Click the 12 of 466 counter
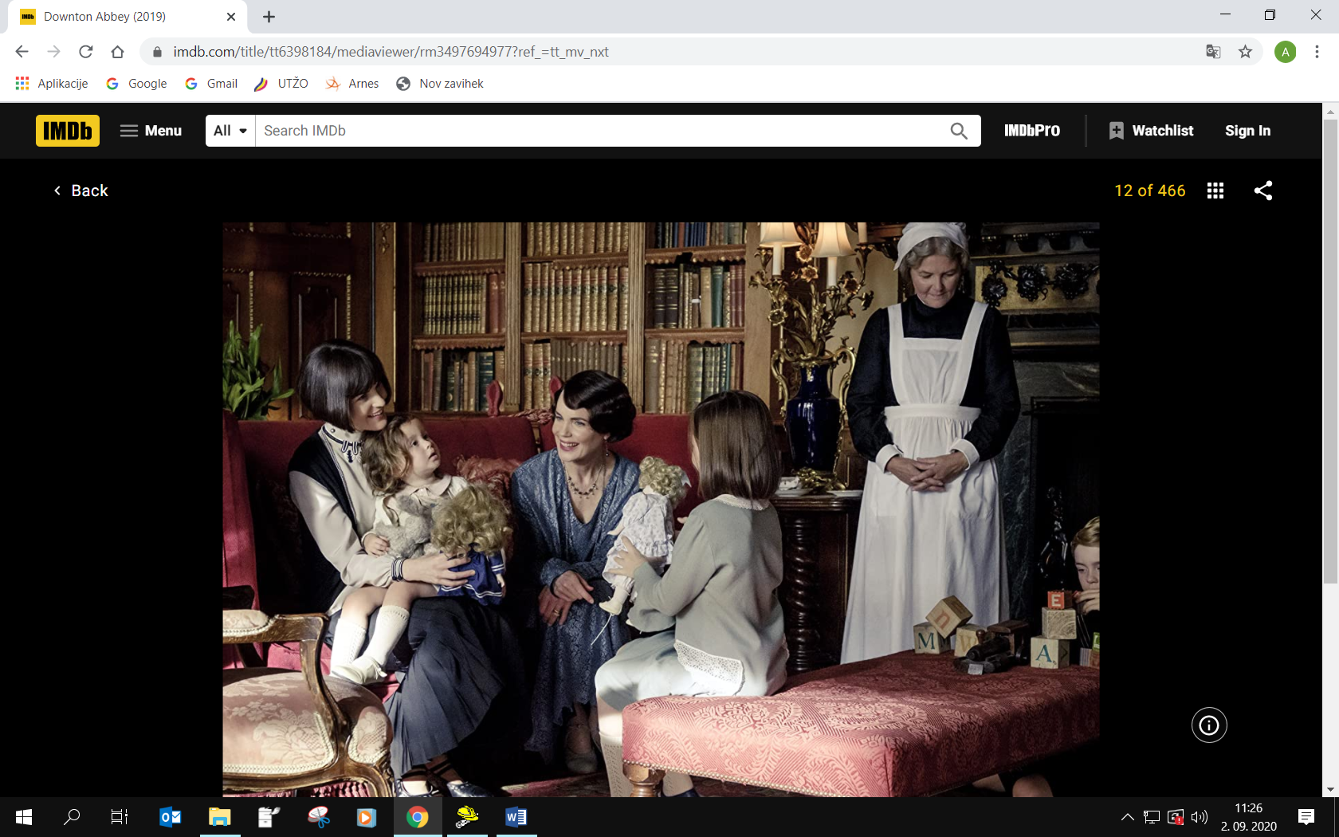This screenshot has height=837, width=1339. [x=1150, y=191]
